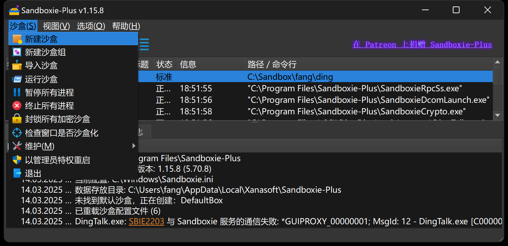Minimize the Sandboxie-Plus window
The image size is (508, 246).
click(x=425, y=10)
